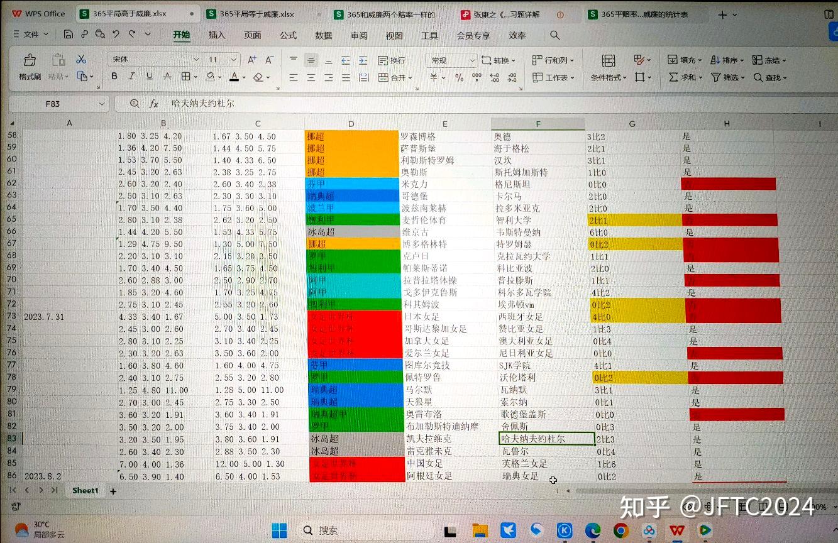Apply the font color A swatch
The image size is (838, 543).
point(234,77)
